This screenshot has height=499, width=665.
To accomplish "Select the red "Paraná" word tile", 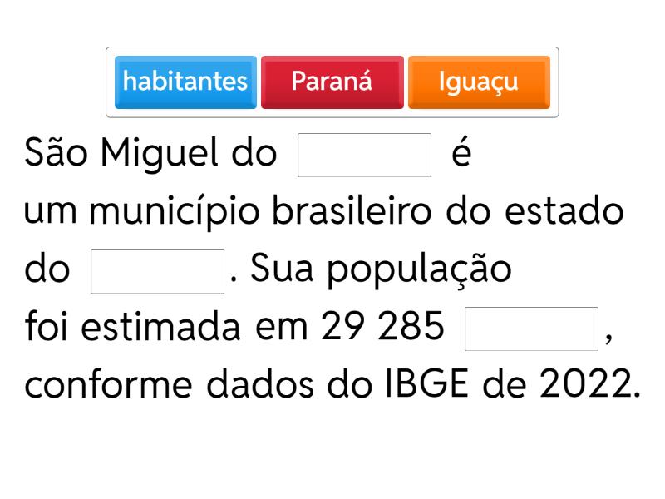I will pos(332,82).
